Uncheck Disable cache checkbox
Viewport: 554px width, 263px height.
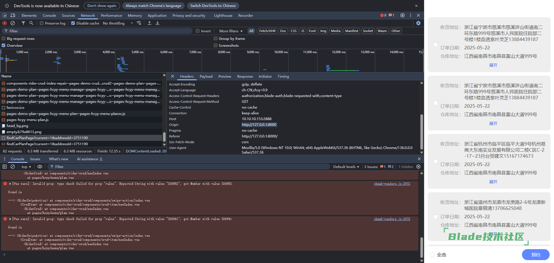(73, 23)
